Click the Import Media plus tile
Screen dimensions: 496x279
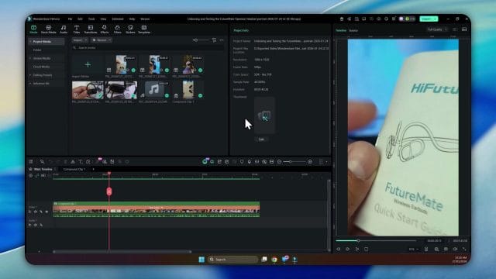point(88,64)
